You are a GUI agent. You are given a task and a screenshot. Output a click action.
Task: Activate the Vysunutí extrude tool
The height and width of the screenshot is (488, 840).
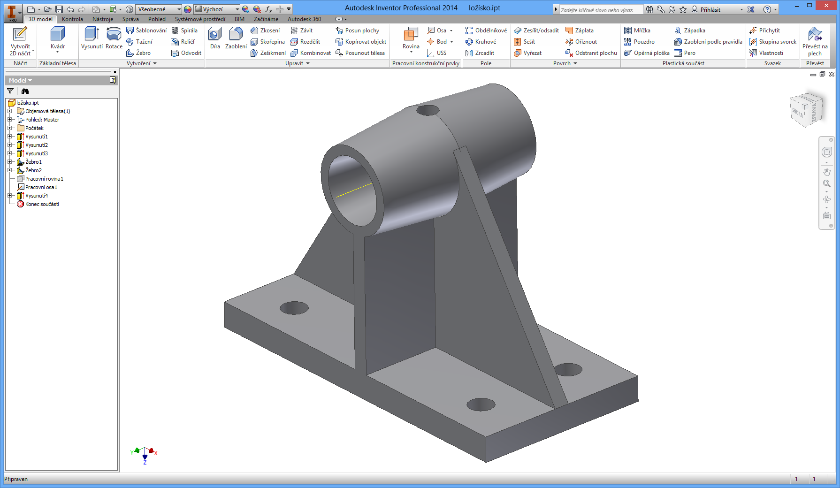coord(92,38)
